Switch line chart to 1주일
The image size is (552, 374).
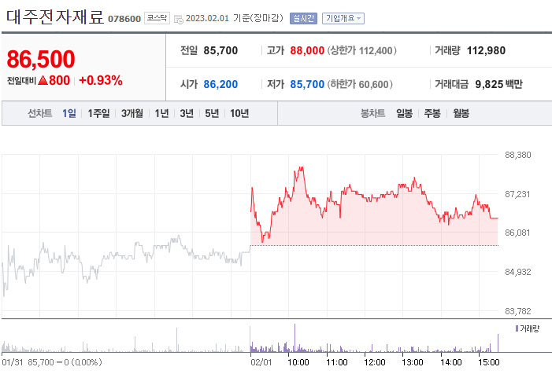click(x=98, y=113)
